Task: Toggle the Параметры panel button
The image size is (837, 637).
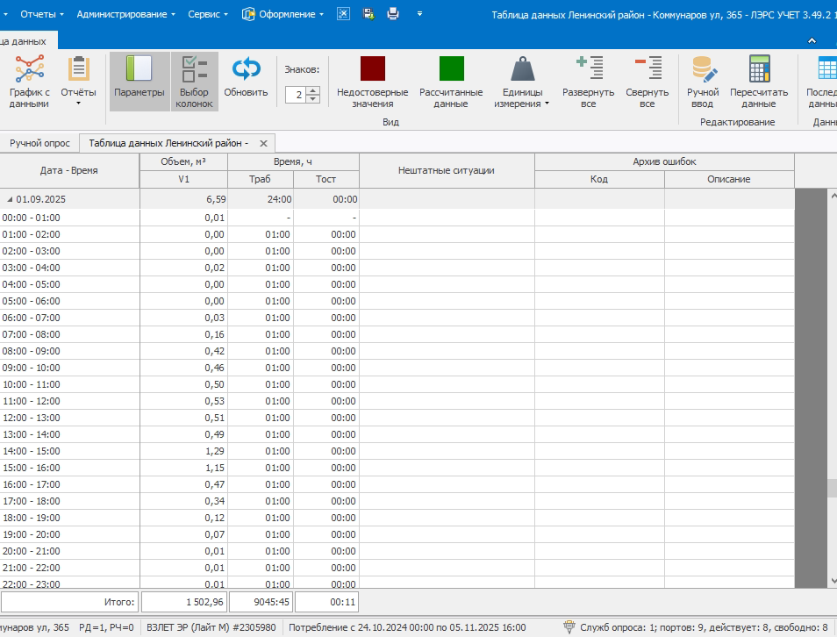Action: [x=139, y=81]
